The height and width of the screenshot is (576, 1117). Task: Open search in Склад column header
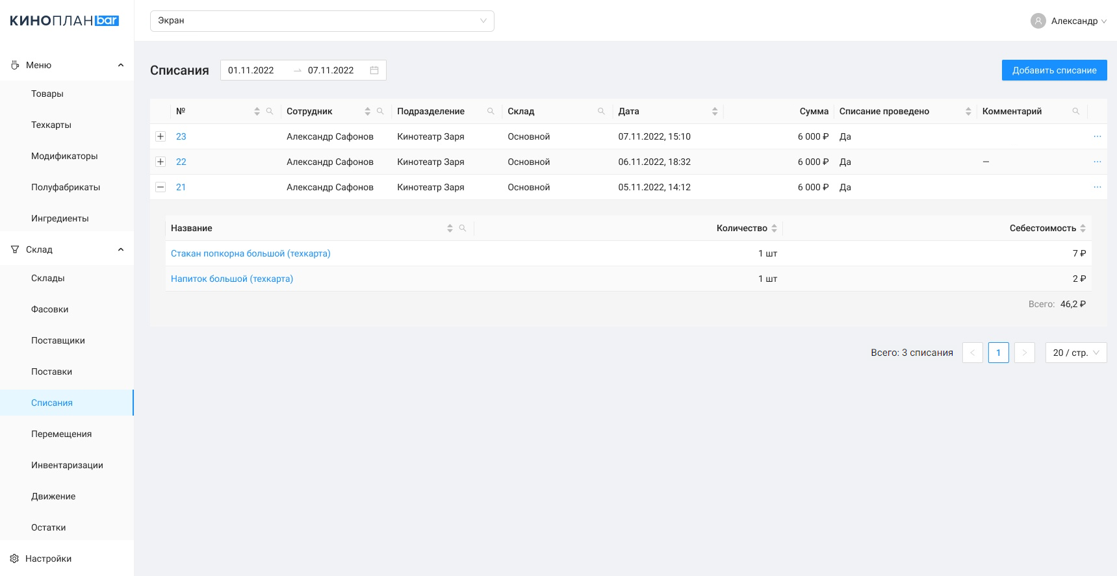click(x=601, y=111)
